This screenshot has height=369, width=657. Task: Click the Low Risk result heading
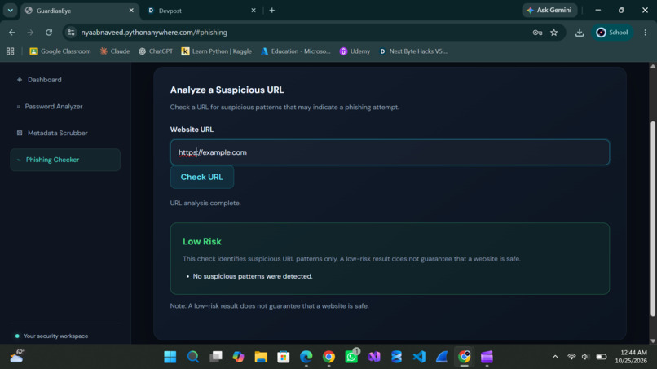[202, 241]
